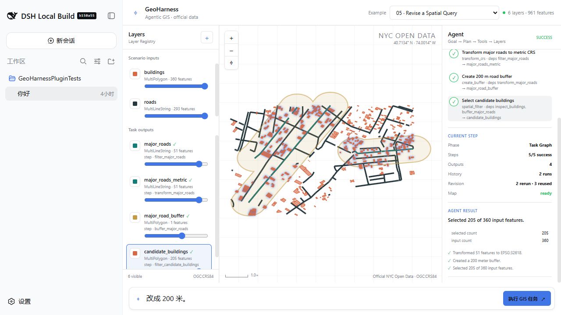The width and height of the screenshot is (561, 315).
Task: Start a new conversation with 新会话
Action: click(61, 41)
